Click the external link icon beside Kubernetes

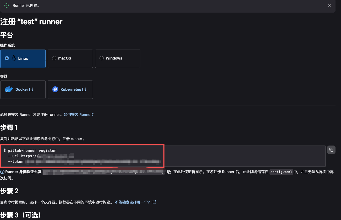click(84, 89)
